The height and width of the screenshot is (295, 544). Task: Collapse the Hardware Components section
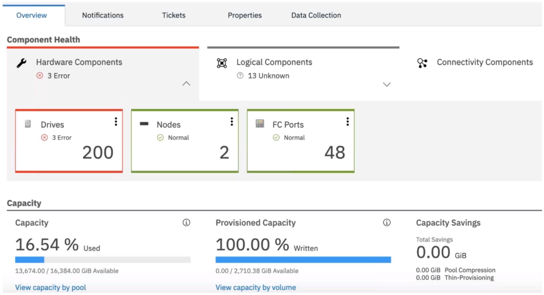coord(187,84)
